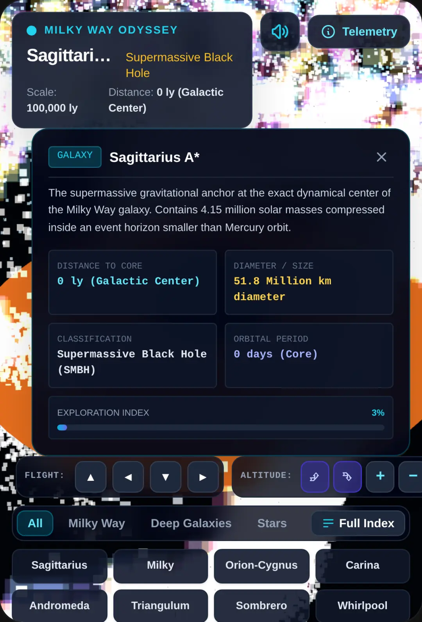Click the MILKY WAY ODYSSEY title
The height and width of the screenshot is (622, 422).
pos(111,30)
